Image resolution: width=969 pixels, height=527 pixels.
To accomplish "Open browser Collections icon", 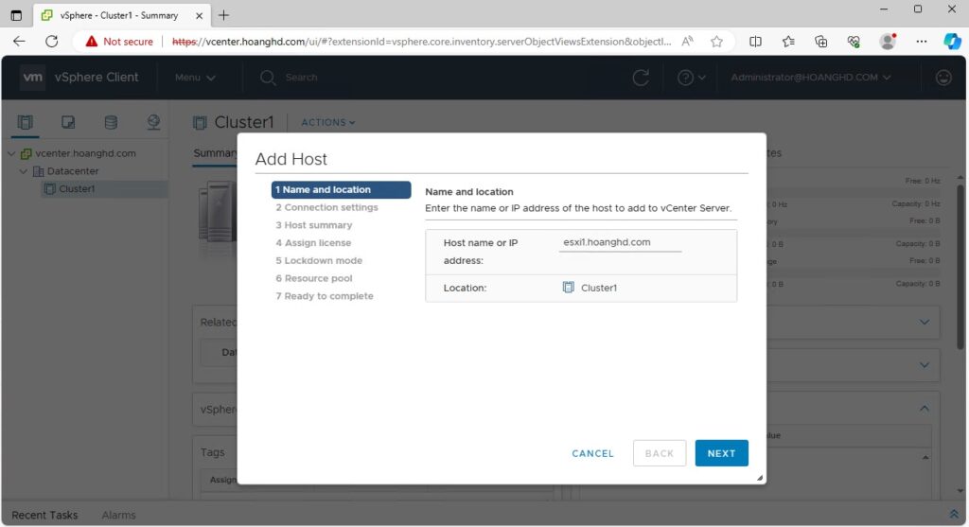I will pos(820,42).
